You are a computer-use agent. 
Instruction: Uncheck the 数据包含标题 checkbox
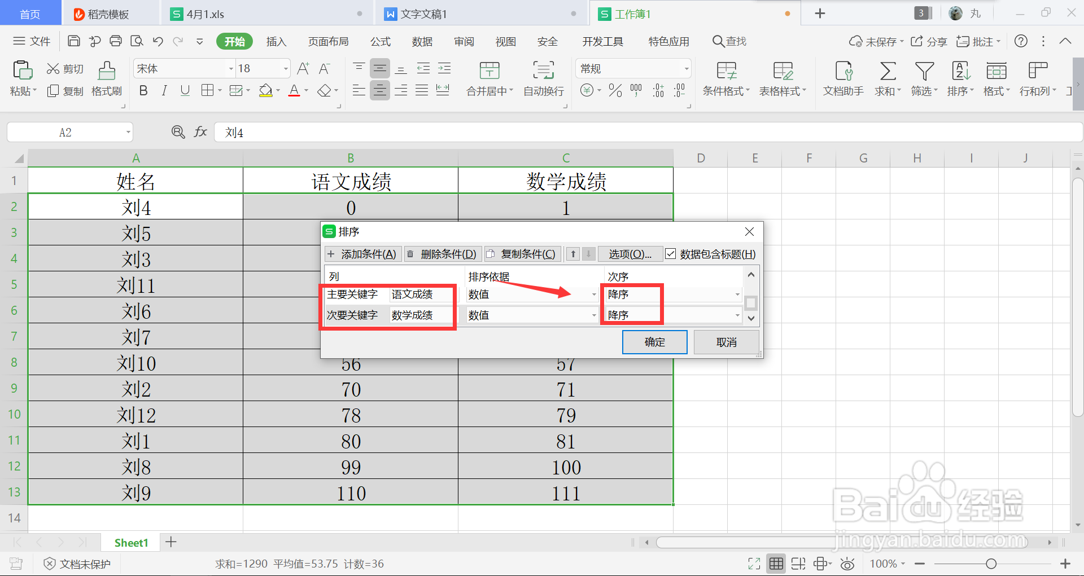coord(671,254)
